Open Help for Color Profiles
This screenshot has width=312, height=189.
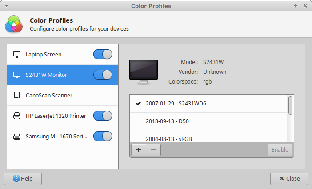(x=23, y=179)
